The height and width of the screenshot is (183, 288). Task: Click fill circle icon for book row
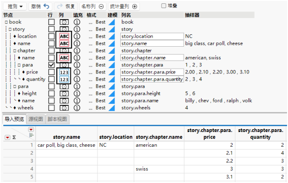77,22
